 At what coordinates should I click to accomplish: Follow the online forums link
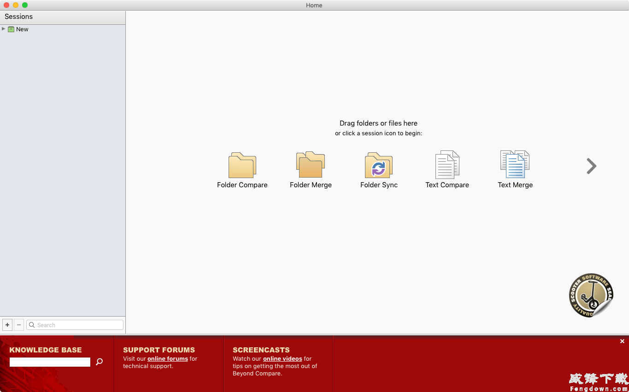point(167,359)
